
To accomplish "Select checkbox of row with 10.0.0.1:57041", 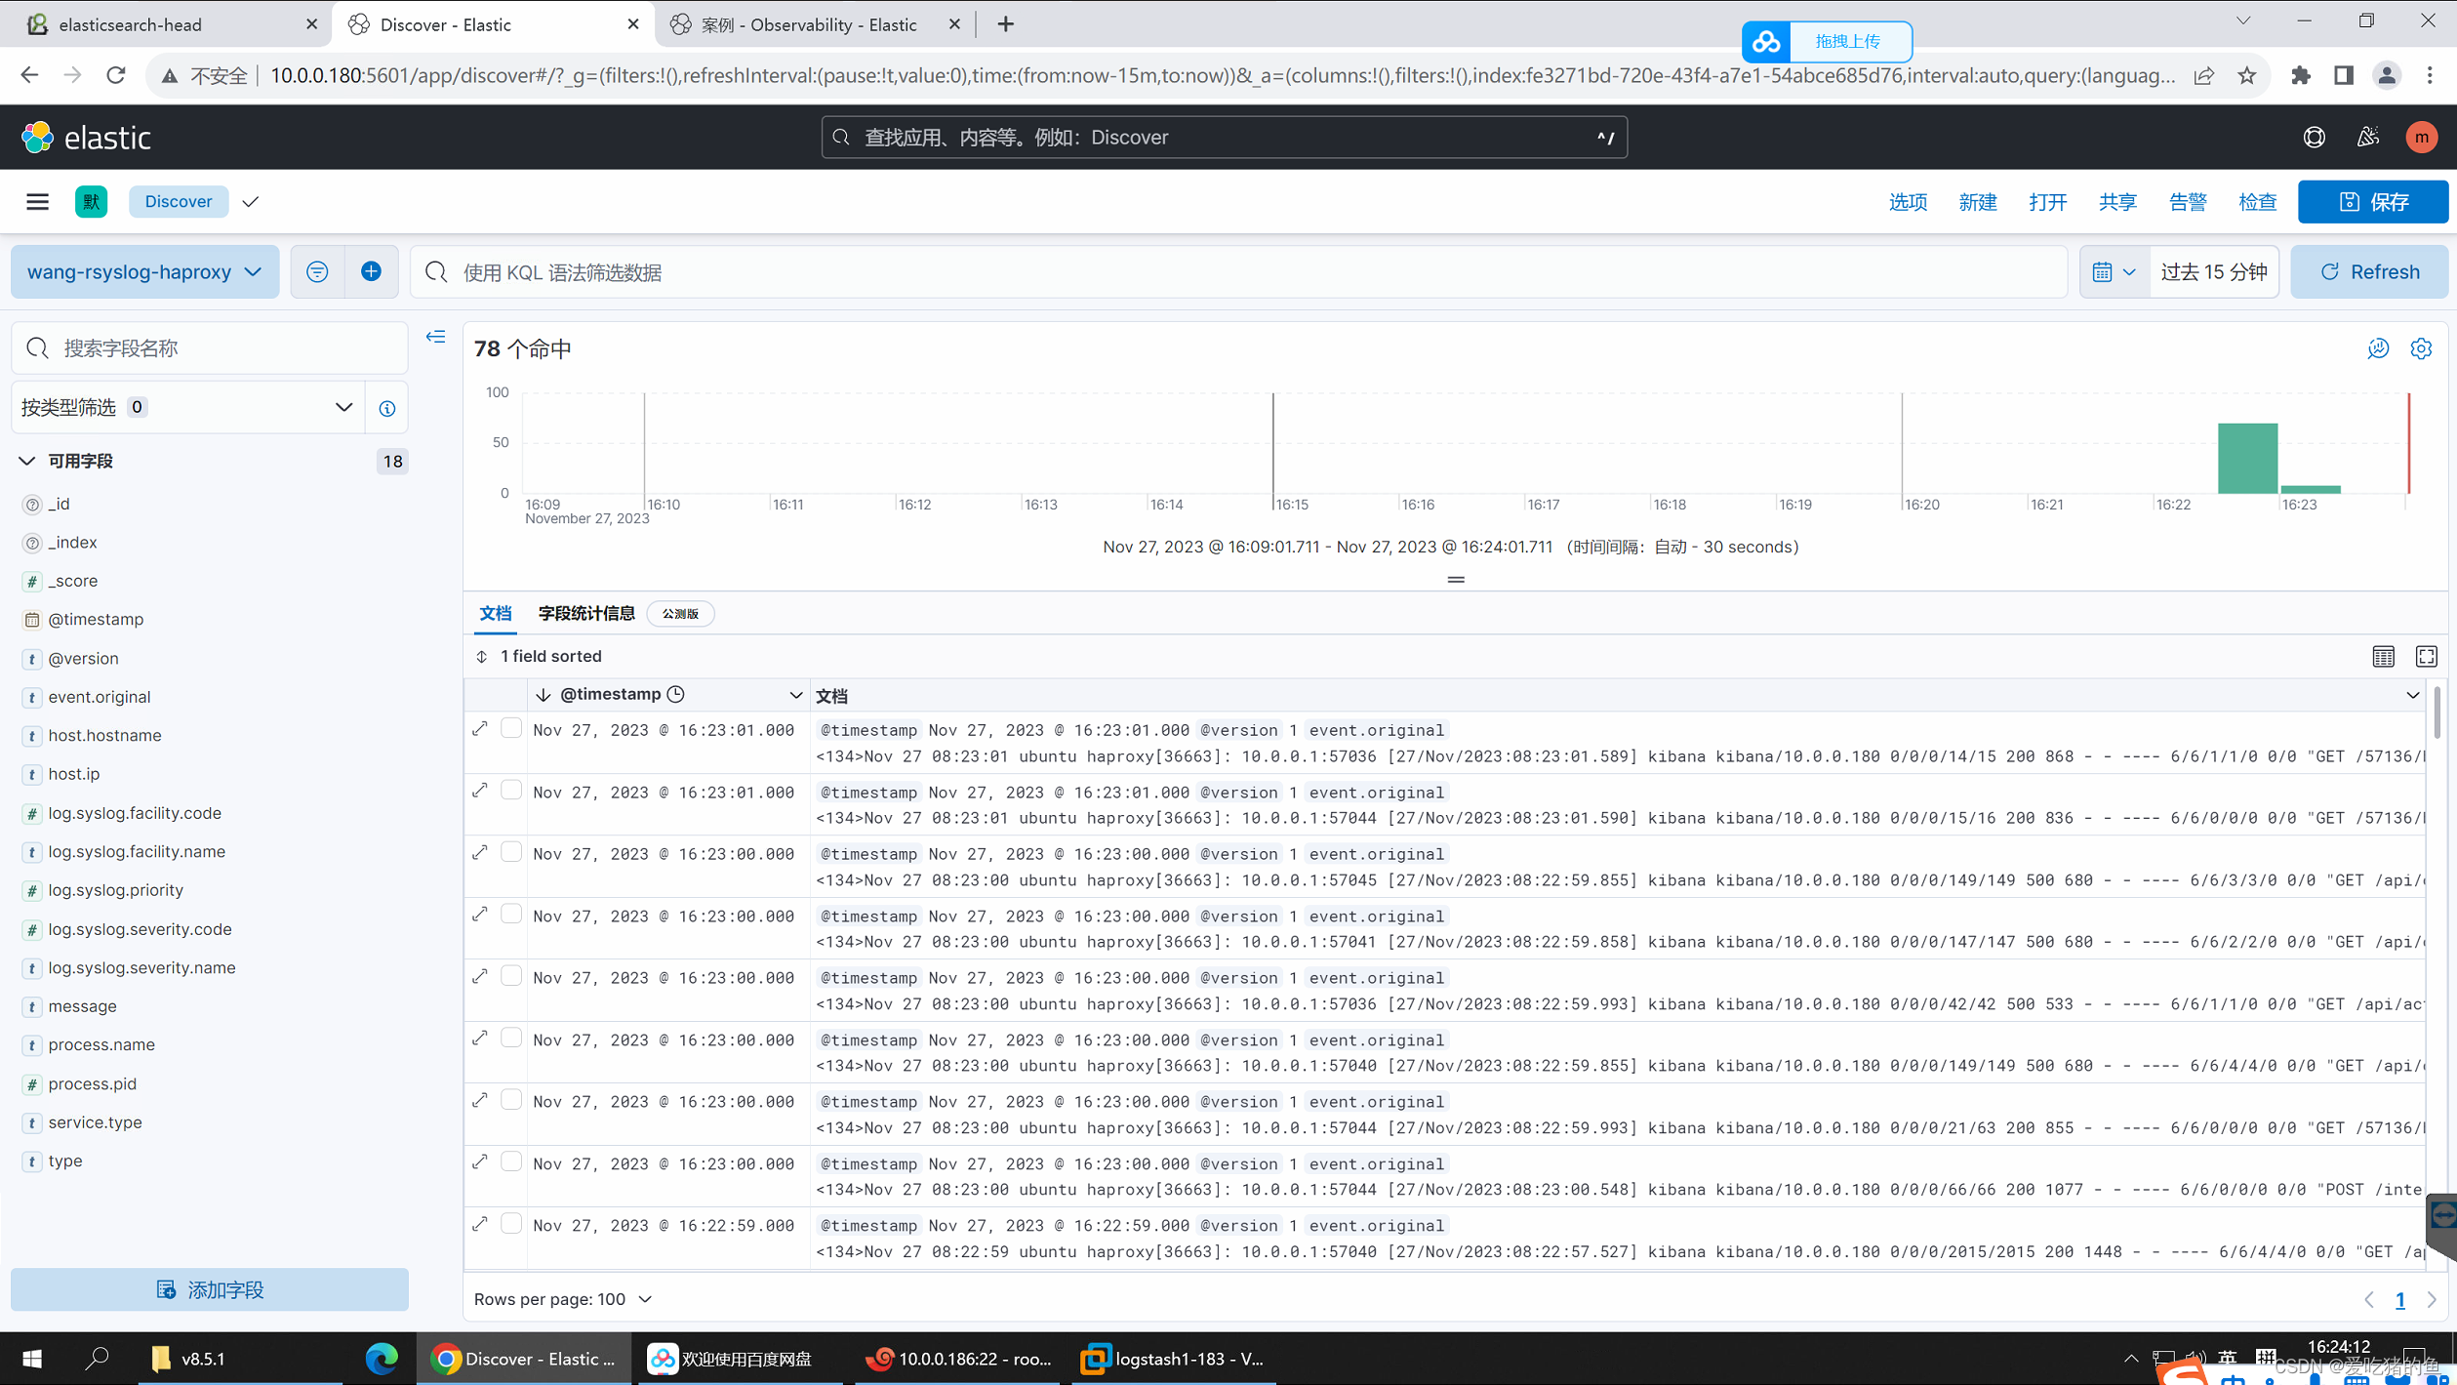I will [511, 915].
